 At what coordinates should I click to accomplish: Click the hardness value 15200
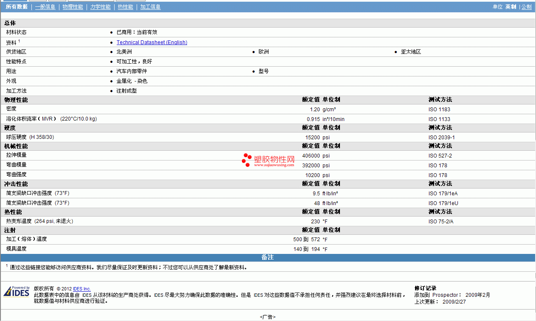[x=313, y=138]
